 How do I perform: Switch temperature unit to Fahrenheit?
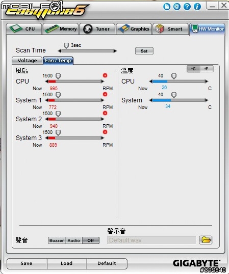[207, 69]
